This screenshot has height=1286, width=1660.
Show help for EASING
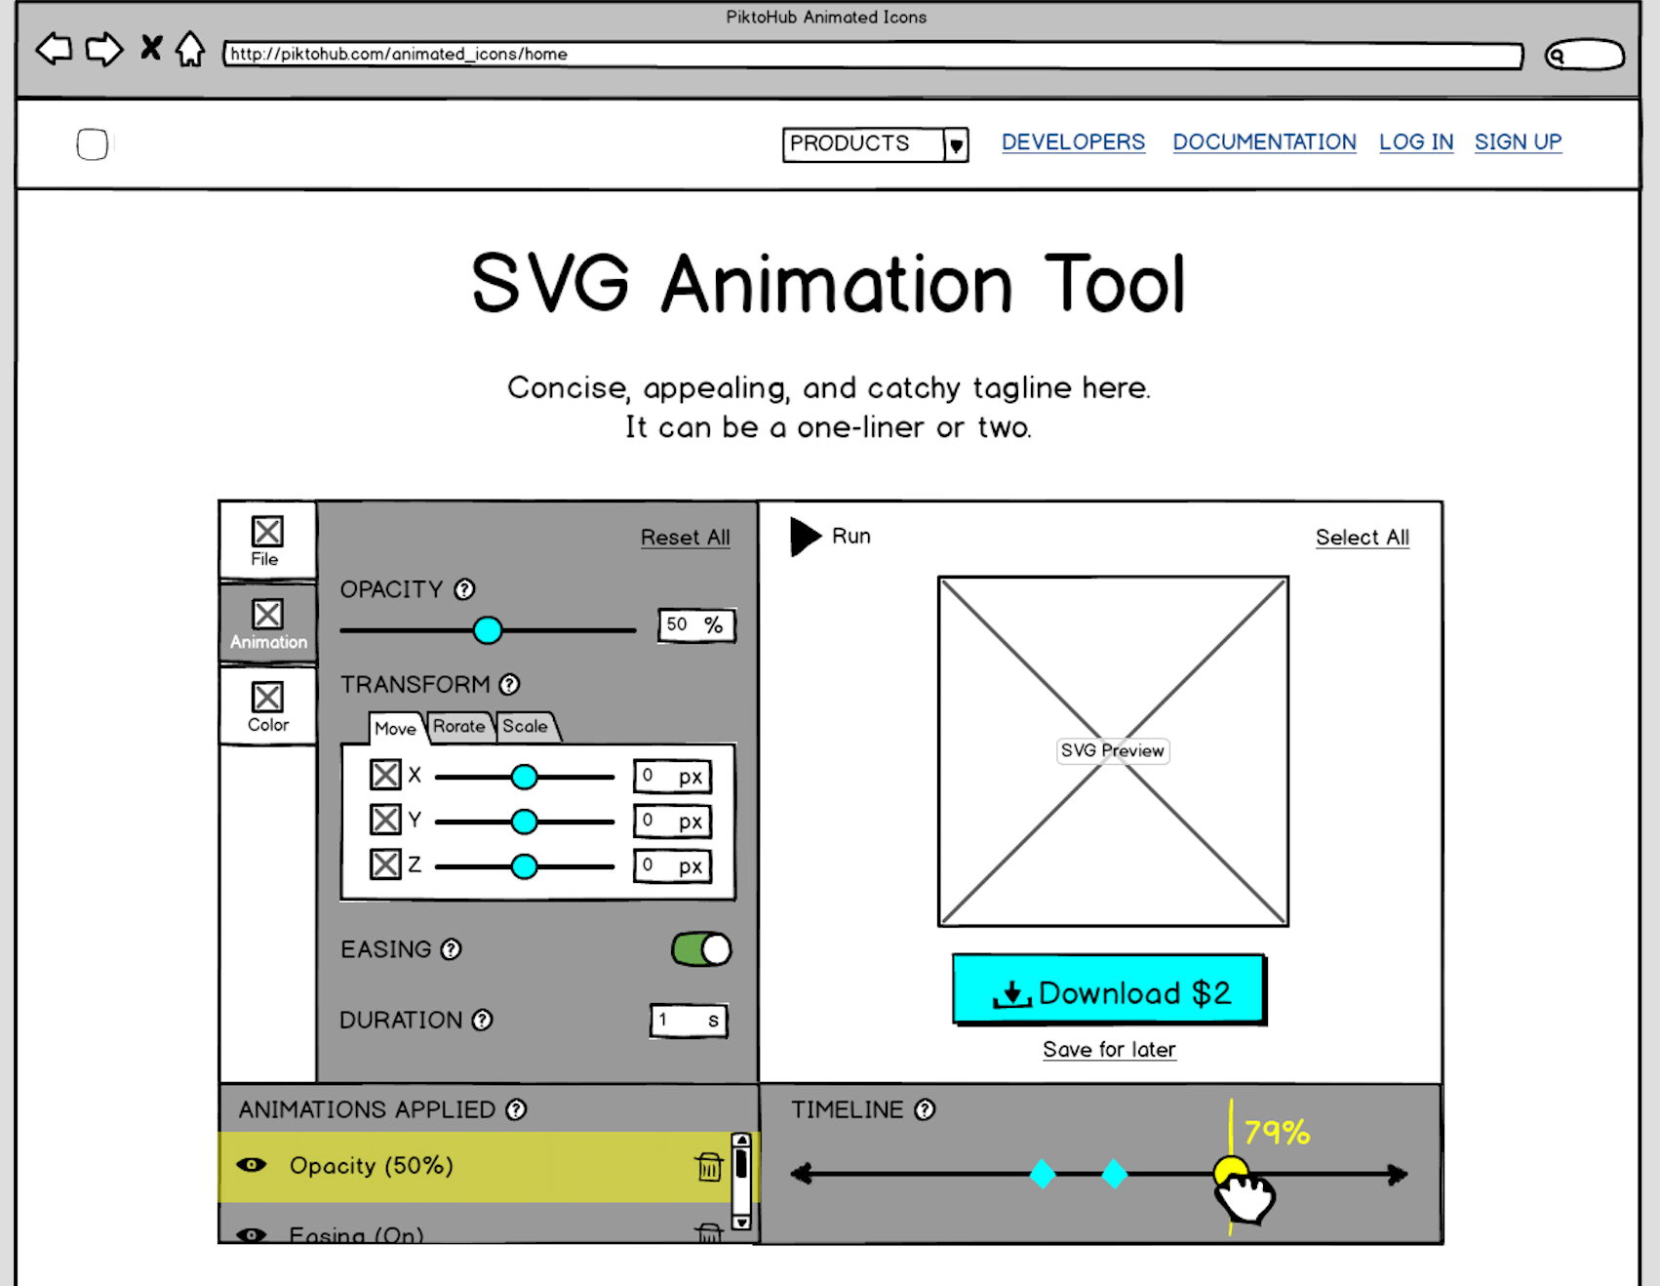tap(451, 949)
